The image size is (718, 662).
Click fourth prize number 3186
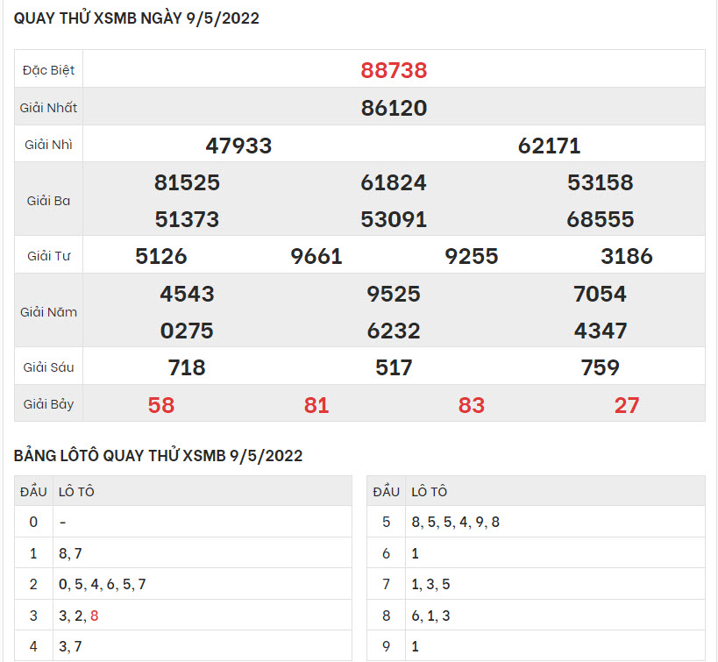(x=627, y=256)
